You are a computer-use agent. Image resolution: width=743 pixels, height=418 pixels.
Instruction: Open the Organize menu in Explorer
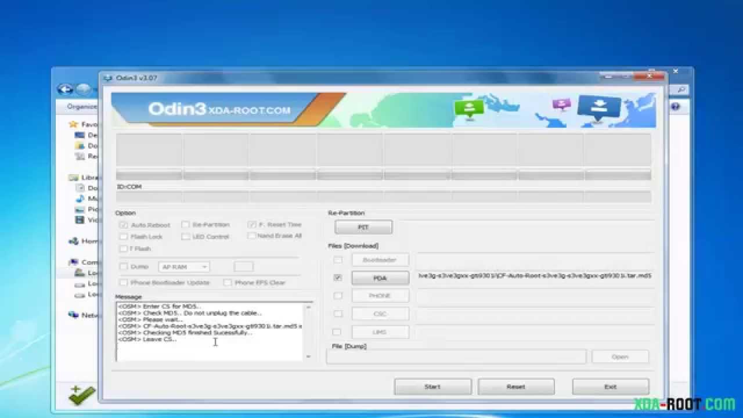click(82, 107)
